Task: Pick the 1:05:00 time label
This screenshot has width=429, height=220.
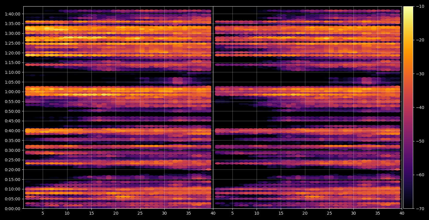Action: point(13,82)
